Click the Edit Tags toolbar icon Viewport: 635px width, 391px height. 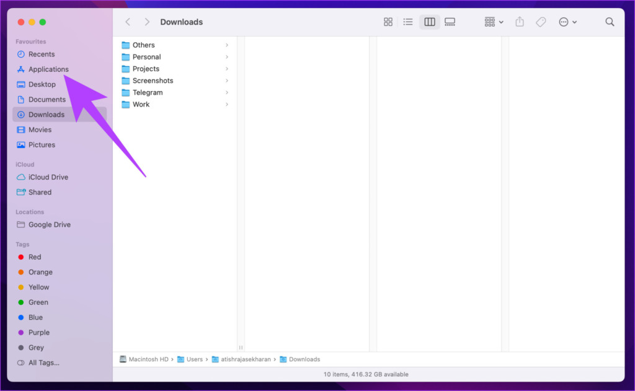pyautogui.click(x=541, y=22)
